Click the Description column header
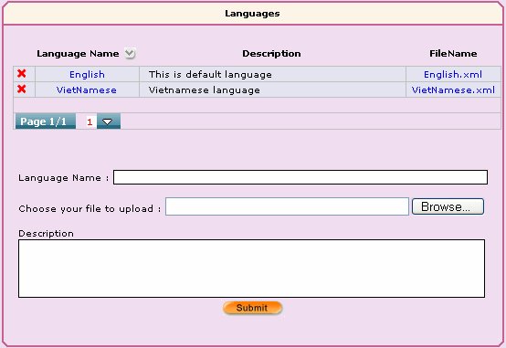 (271, 54)
